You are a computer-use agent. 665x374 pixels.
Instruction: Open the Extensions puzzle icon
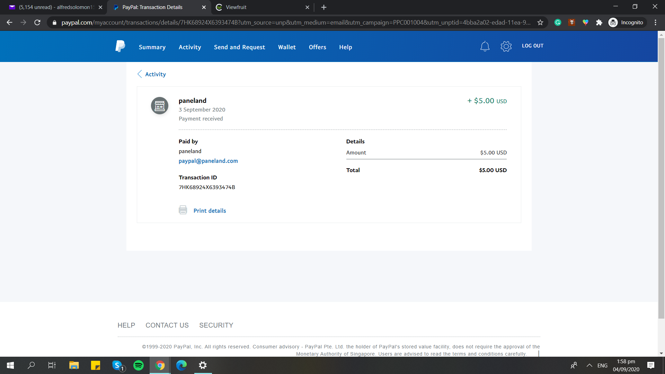tap(599, 23)
